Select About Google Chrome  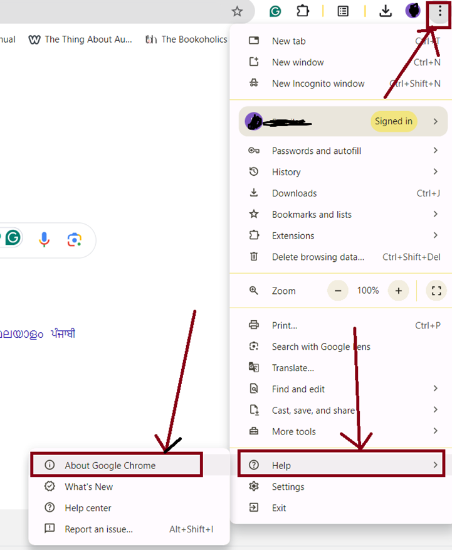pos(110,465)
